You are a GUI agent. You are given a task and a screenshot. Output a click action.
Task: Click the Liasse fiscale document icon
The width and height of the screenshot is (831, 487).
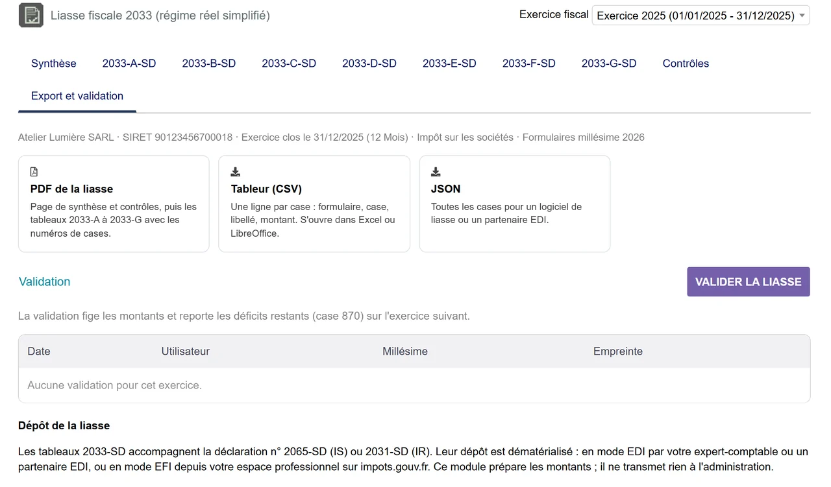coord(31,15)
